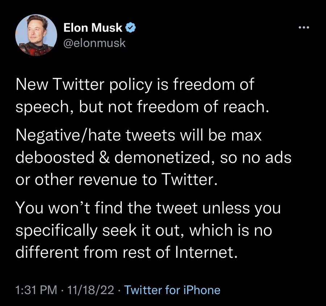
Task: Click the 1:31 PM timestamp
Action: [x=36, y=290]
